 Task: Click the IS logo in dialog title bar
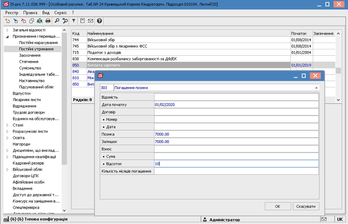[x=100, y=76]
